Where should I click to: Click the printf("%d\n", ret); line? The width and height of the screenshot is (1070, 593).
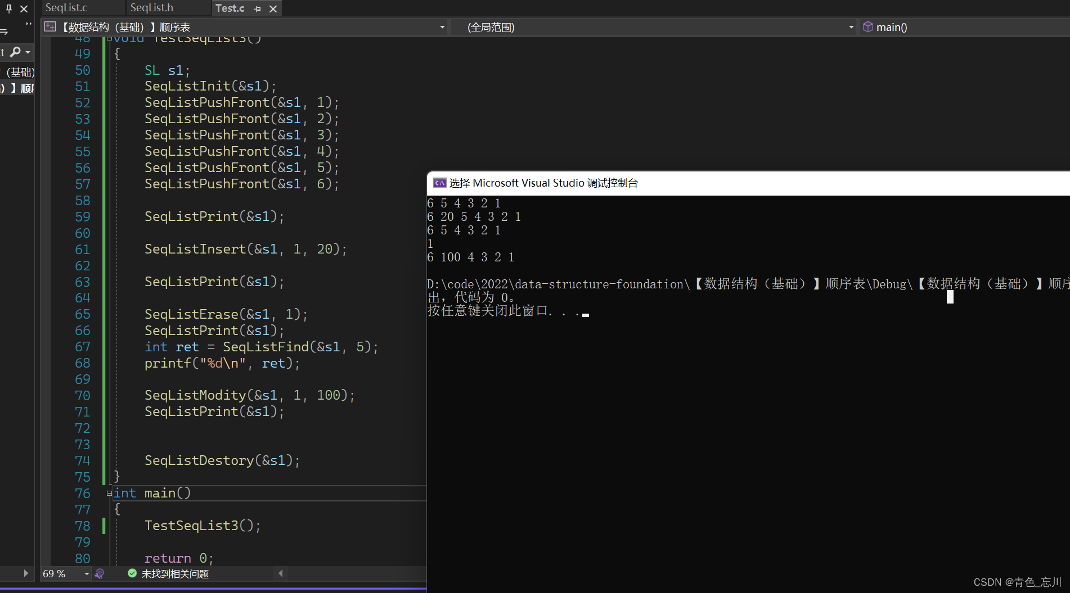222,364
